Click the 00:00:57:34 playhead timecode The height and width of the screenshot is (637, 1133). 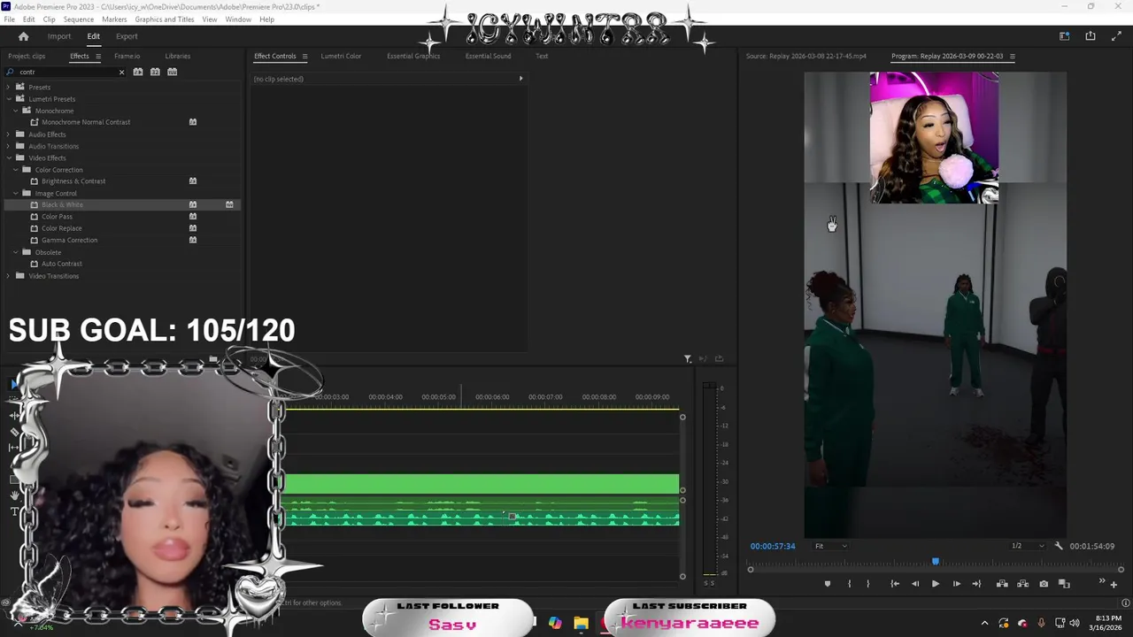coord(773,546)
